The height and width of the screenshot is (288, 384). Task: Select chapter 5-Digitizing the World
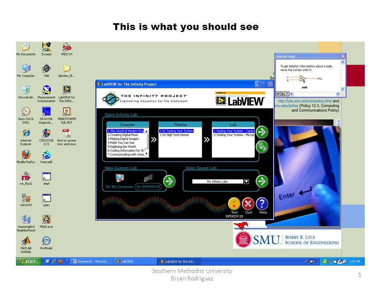coord(122,147)
